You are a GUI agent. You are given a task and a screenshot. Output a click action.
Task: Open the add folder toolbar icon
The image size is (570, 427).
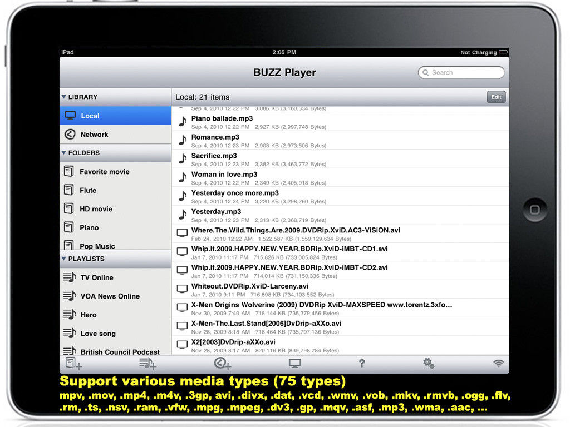point(74,363)
